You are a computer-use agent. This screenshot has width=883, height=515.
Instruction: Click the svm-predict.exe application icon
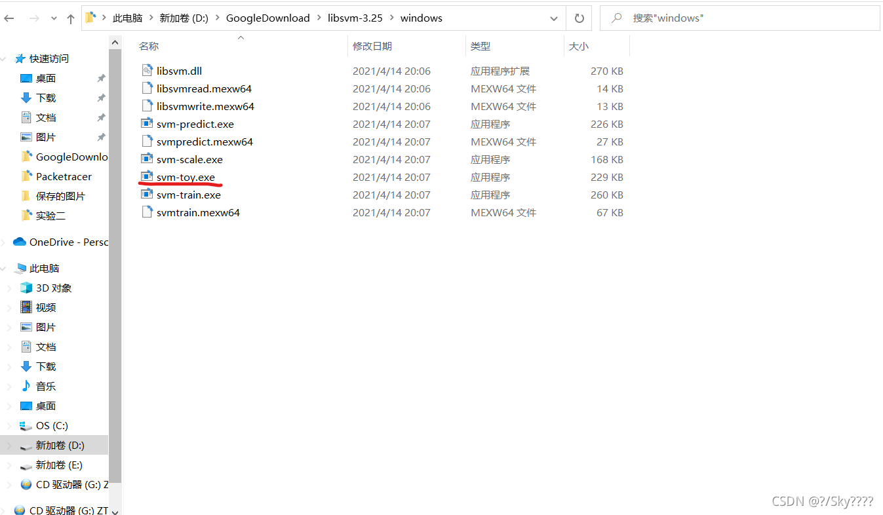tap(147, 124)
